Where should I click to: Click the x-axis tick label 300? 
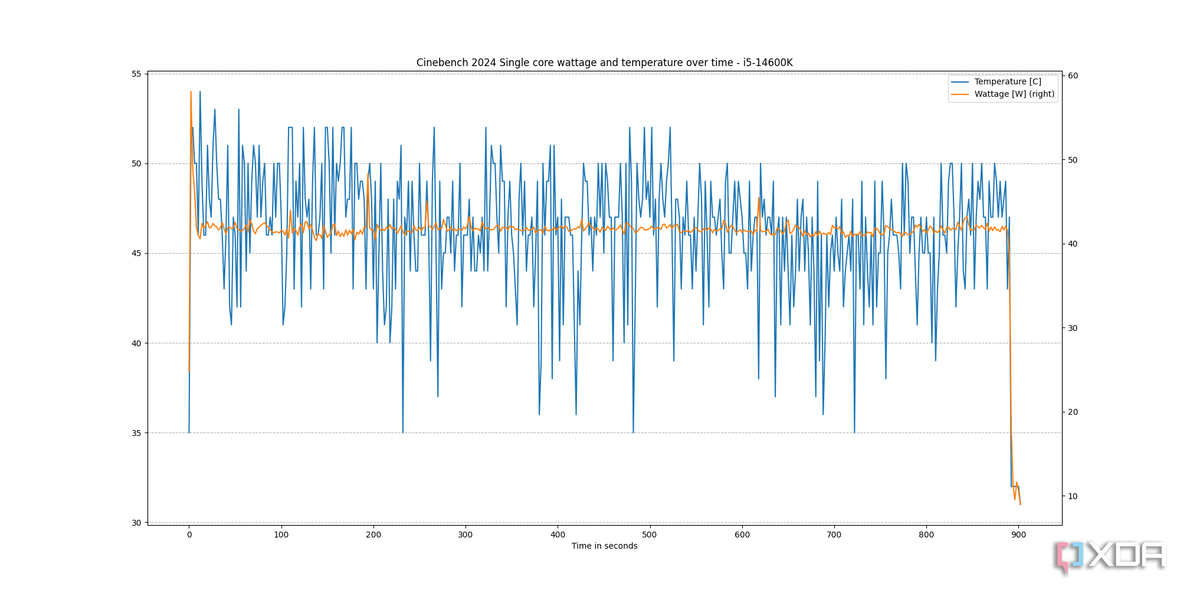coord(466,535)
